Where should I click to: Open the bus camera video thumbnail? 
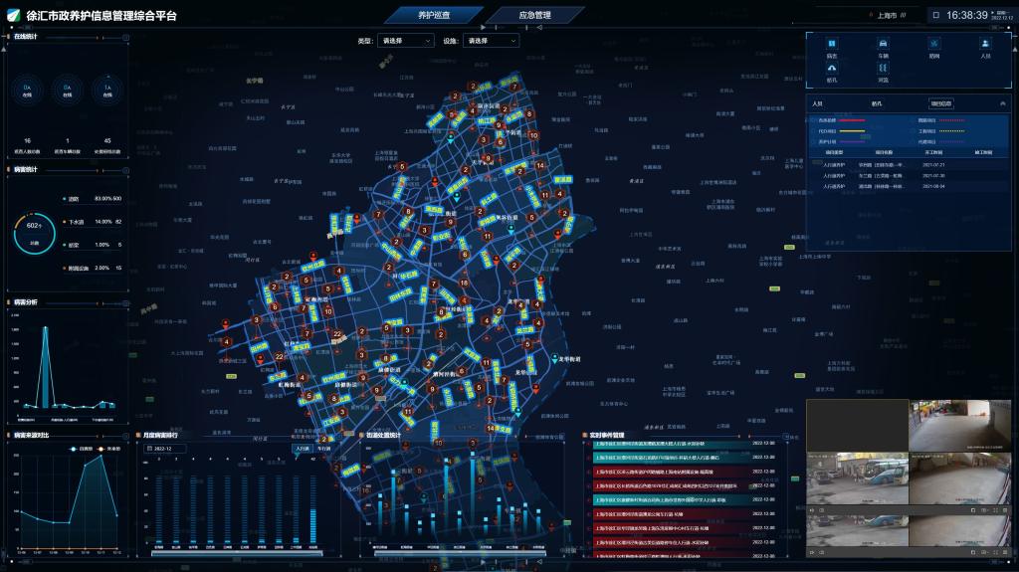[x=857, y=478]
